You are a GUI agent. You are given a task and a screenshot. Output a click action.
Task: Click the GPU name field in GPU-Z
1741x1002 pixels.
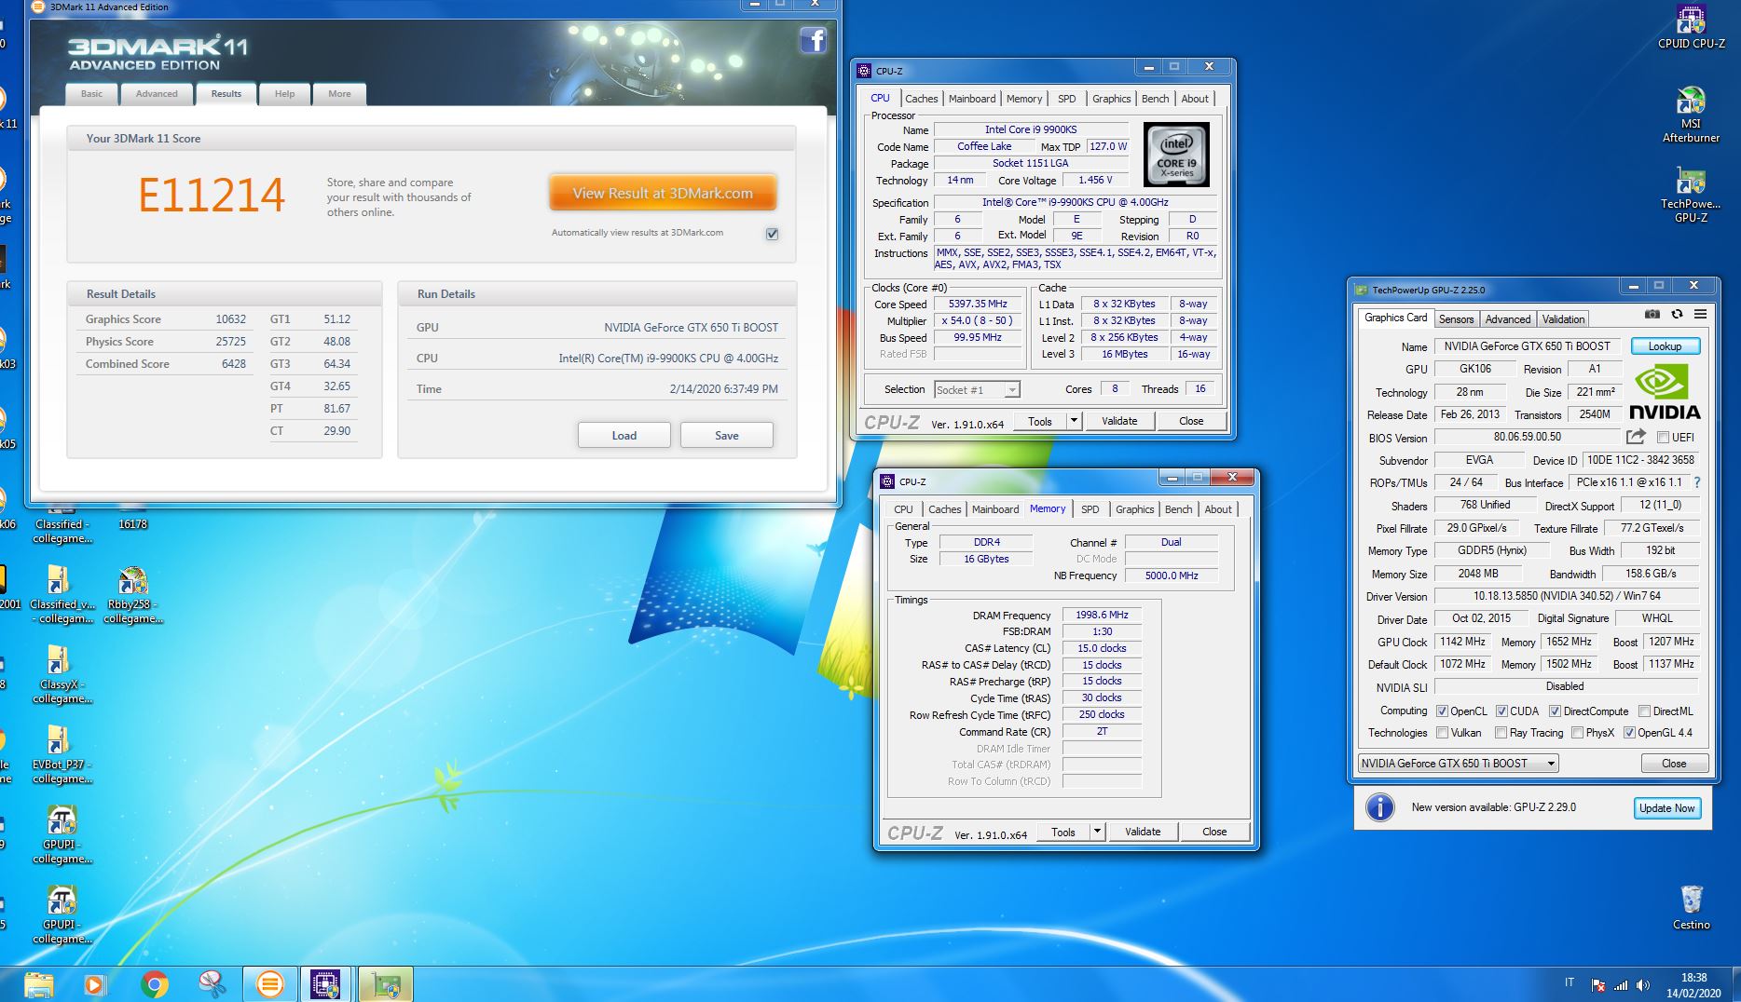pyautogui.click(x=1528, y=345)
